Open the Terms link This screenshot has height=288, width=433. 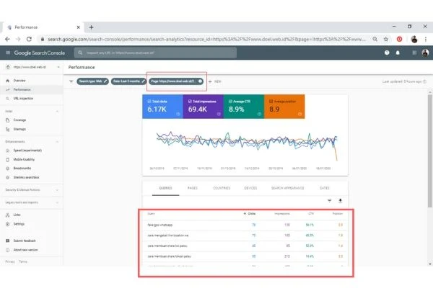[23, 262]
